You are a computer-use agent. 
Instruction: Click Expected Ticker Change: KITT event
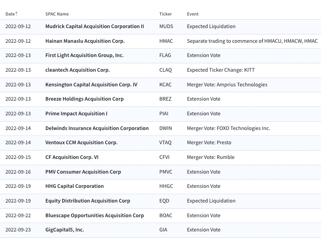[x=221, y=70]
